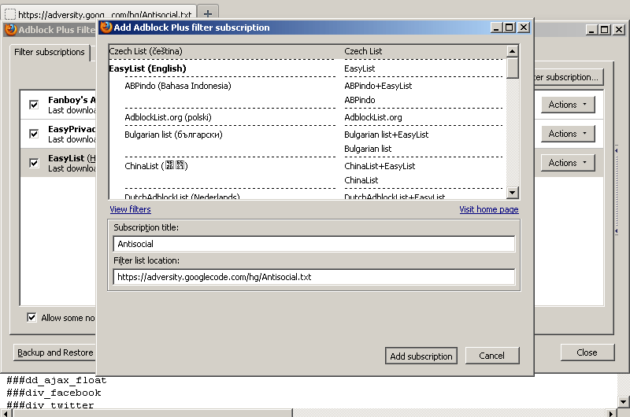Click Czech List entry in right column

pos(363,51)
